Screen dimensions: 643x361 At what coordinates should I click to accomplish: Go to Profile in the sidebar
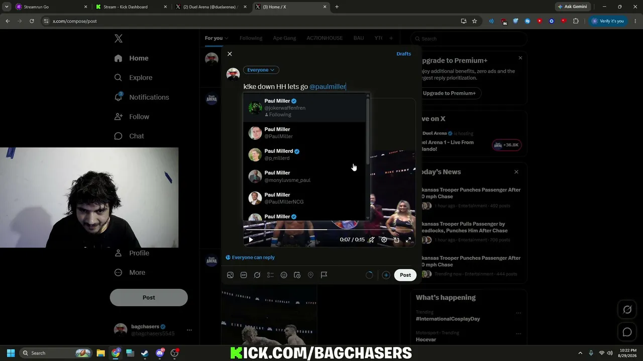tap(132, 253)
